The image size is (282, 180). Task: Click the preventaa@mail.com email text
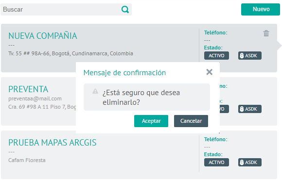click(35, 98)
